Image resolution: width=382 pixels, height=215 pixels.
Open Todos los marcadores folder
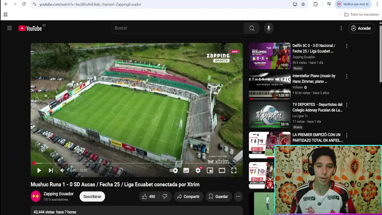pos(361,15)
